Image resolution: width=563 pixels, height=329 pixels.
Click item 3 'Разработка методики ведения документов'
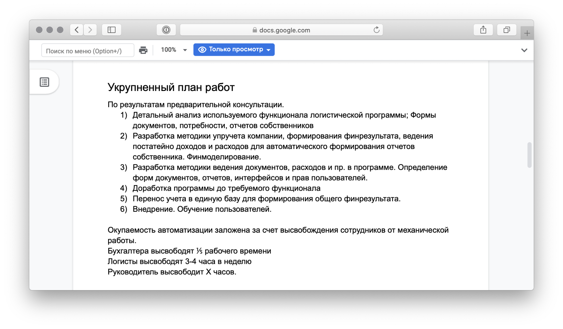point(290,172)
